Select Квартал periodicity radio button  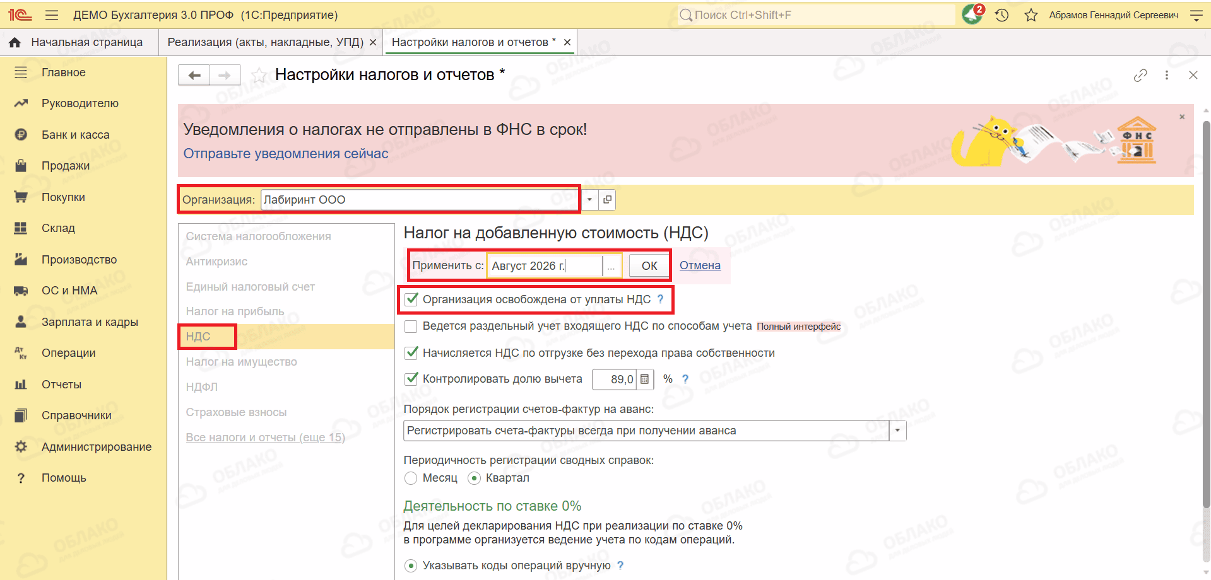(474, 478)
